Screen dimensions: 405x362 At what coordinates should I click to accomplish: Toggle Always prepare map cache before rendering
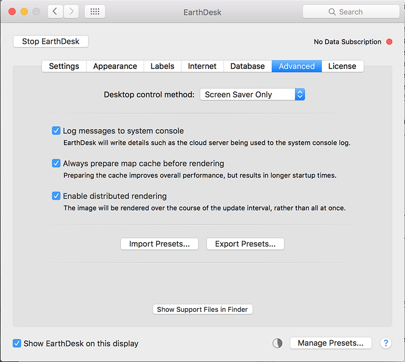[56, 164]
